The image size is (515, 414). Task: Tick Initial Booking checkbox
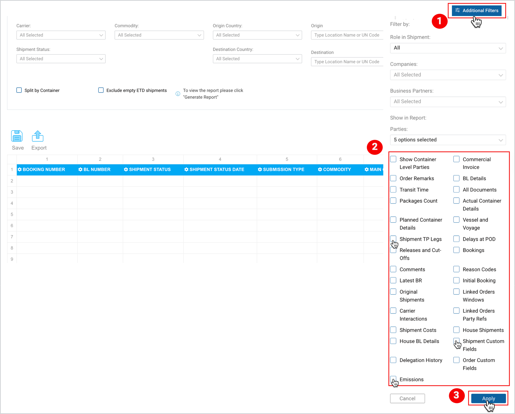(x=457, y=280)
